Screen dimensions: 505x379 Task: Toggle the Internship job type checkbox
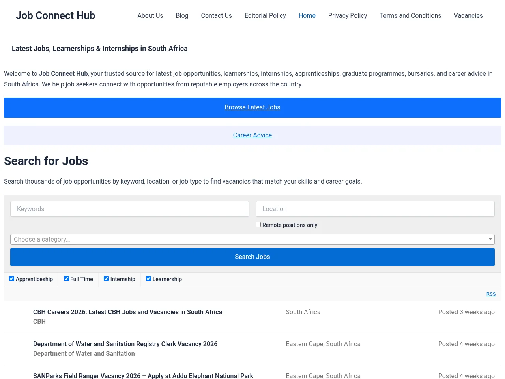pyautogui.click(x=106, y=278)
